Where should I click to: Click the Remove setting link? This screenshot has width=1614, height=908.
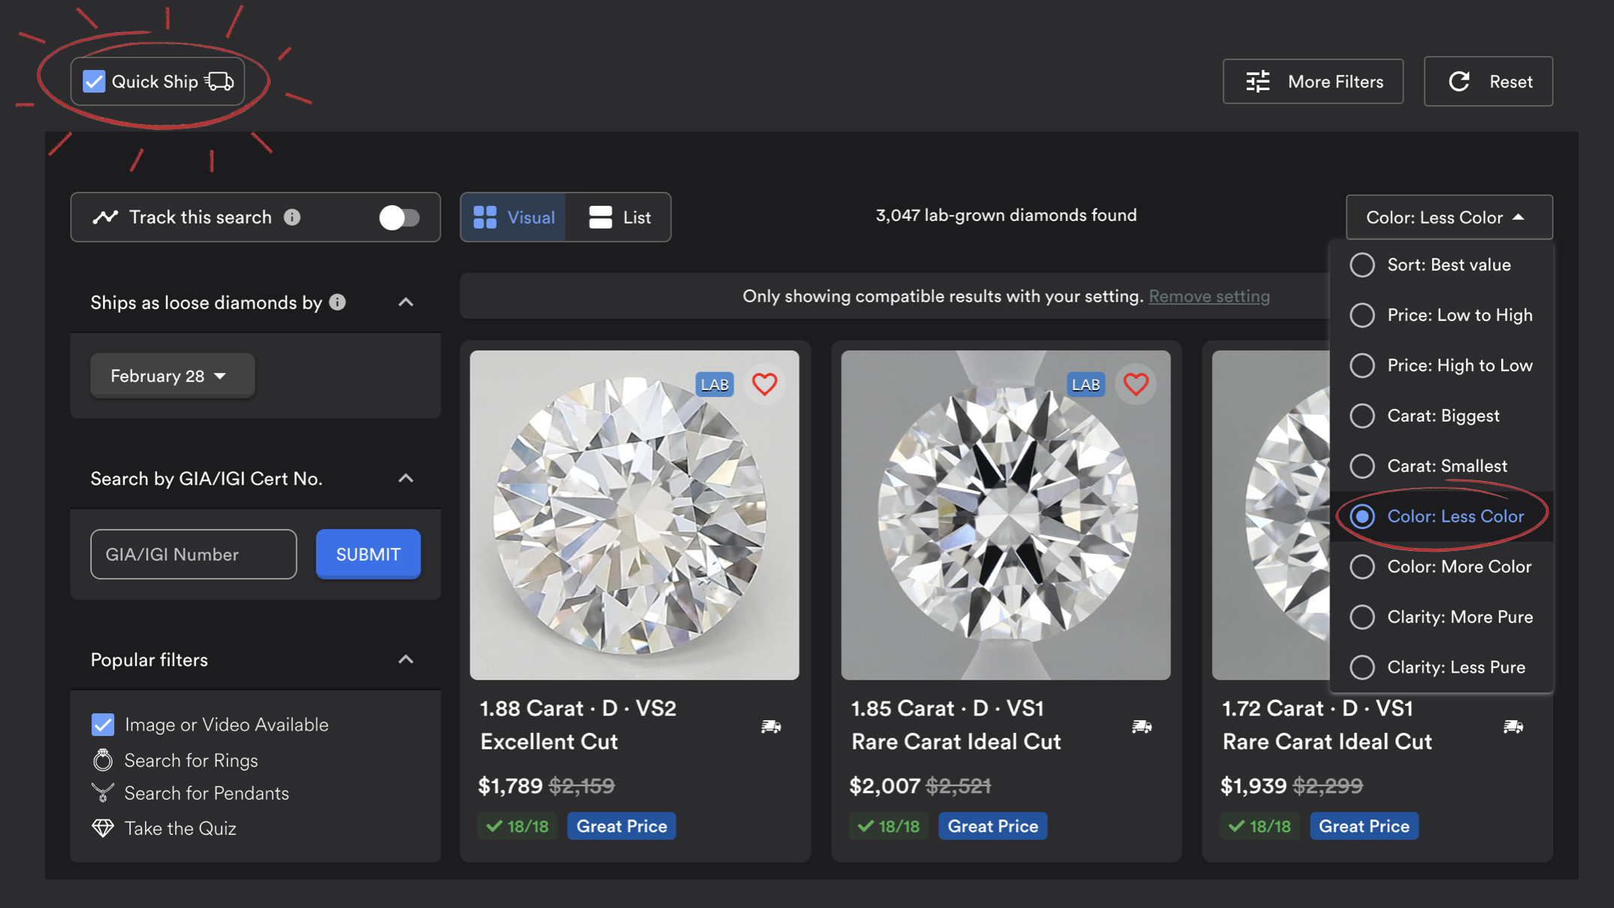point(1208,296)
